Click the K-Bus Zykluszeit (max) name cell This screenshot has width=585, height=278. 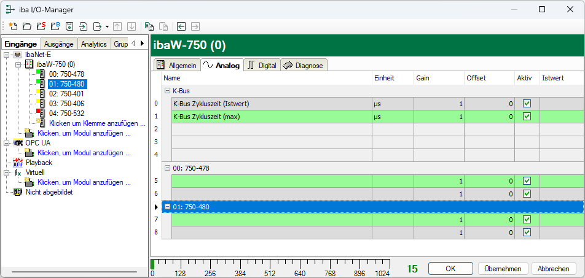pos(272,117)
